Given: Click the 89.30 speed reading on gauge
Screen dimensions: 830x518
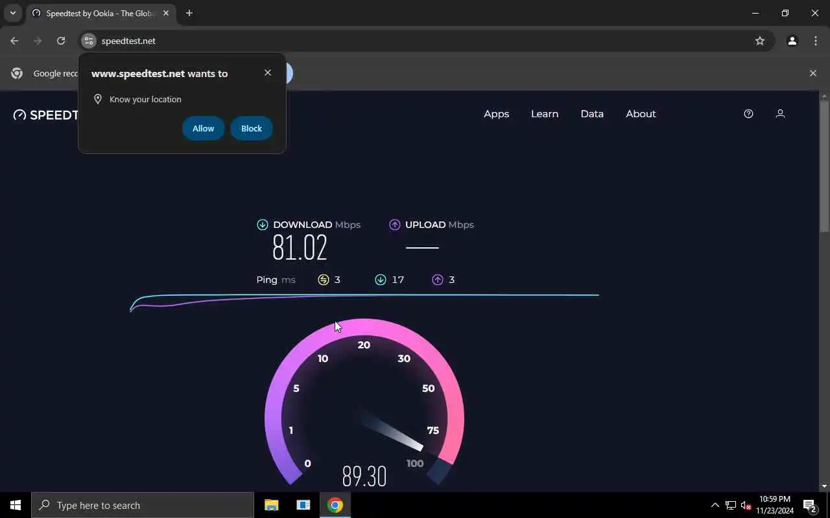Looking at the screenshot, I should pos(364,477).
